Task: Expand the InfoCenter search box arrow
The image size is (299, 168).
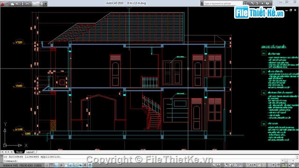Action: pyautogui.click(x=202, y=3)
